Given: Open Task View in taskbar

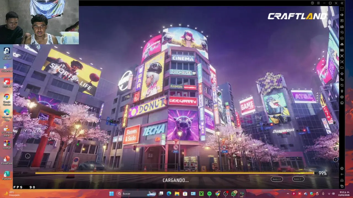Looking at the screenshot, I should [161, 194].
